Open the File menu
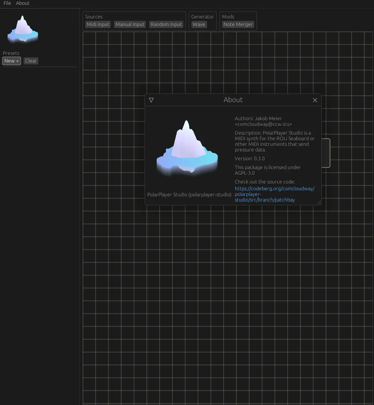This screenshot has width=374, height=405. [7, 3]
